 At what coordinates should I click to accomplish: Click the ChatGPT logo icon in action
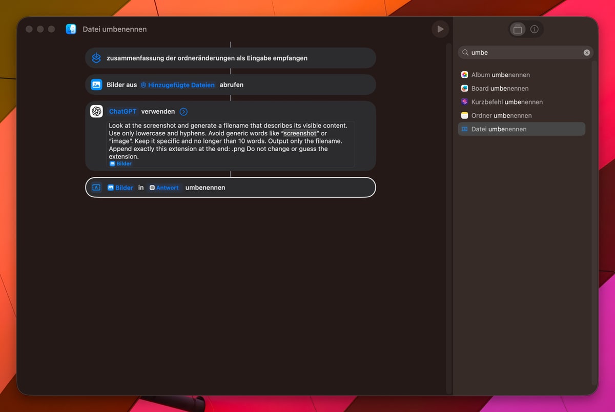pos(96,111)
